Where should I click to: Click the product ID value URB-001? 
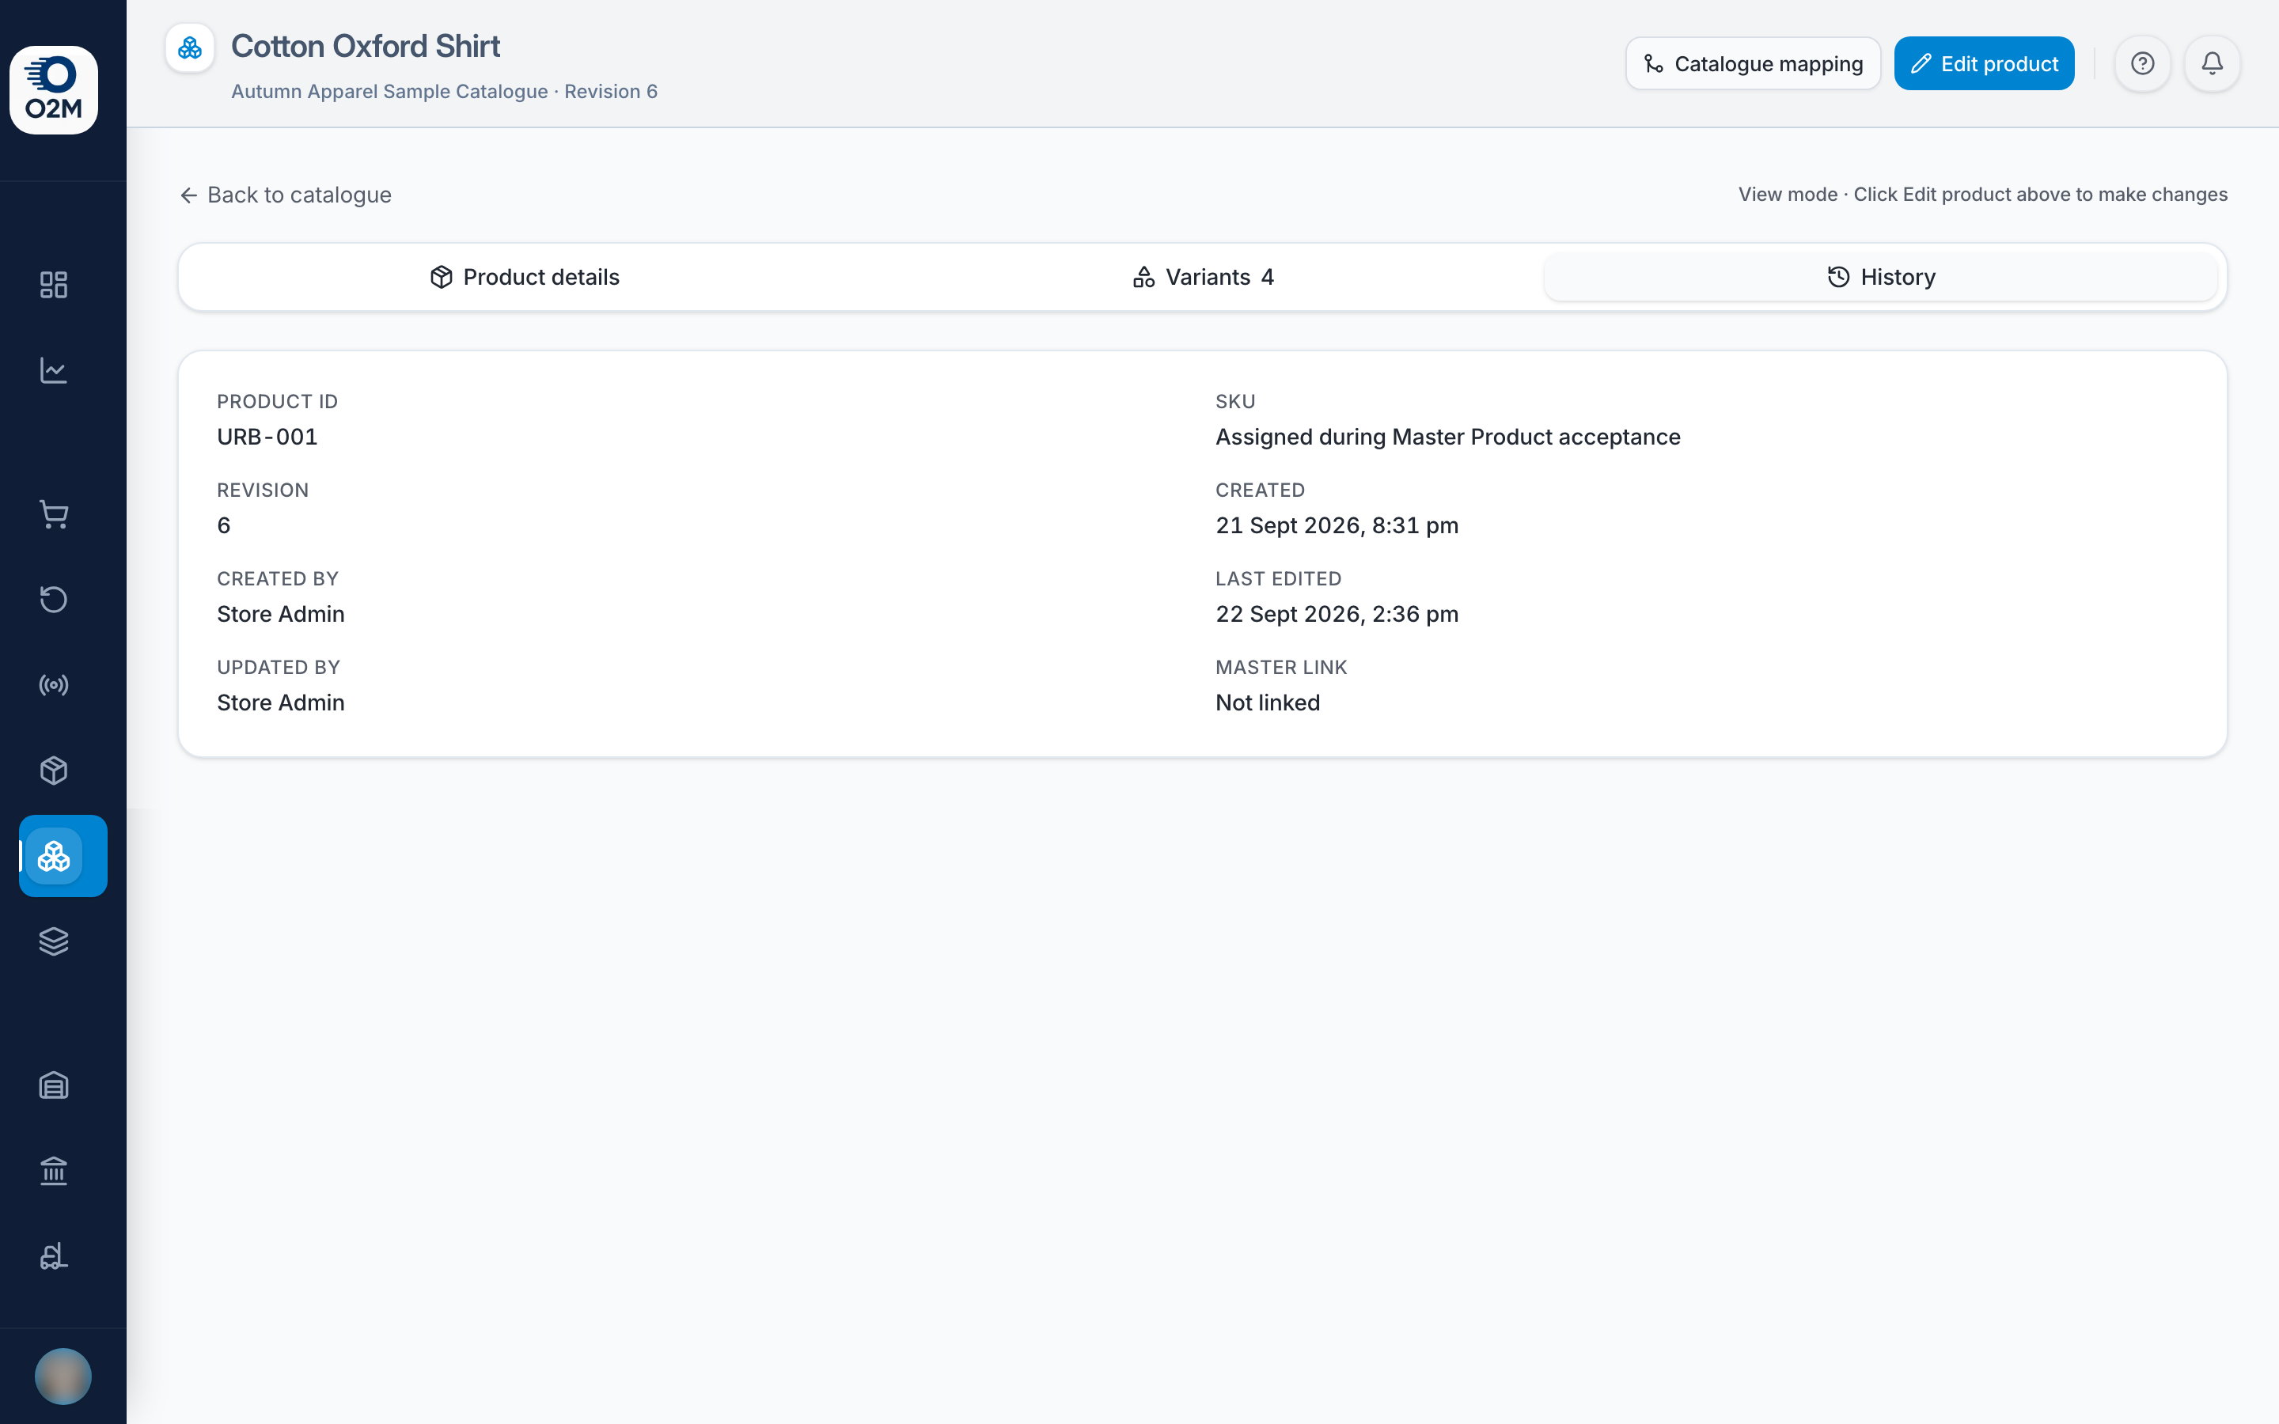[x=267, y=437]
